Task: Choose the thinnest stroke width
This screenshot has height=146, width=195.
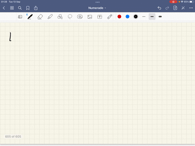Action: 144,17
